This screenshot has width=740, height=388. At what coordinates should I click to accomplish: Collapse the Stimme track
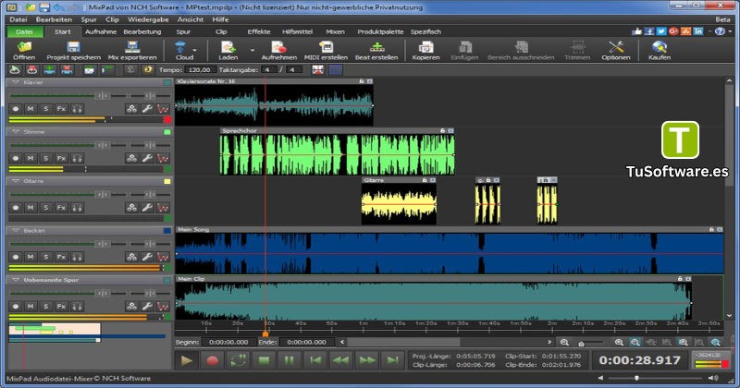coord(15,132)
